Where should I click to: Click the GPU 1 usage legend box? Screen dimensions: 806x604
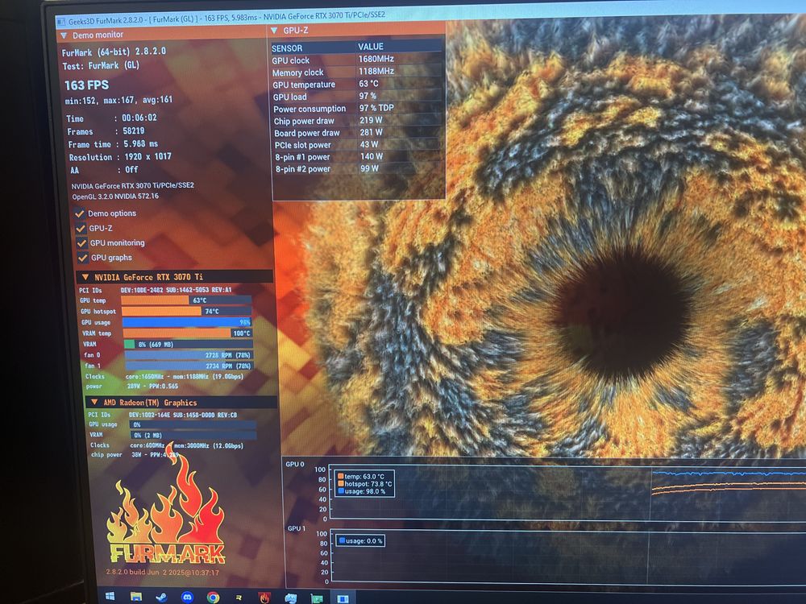click(x=360, y=541)
